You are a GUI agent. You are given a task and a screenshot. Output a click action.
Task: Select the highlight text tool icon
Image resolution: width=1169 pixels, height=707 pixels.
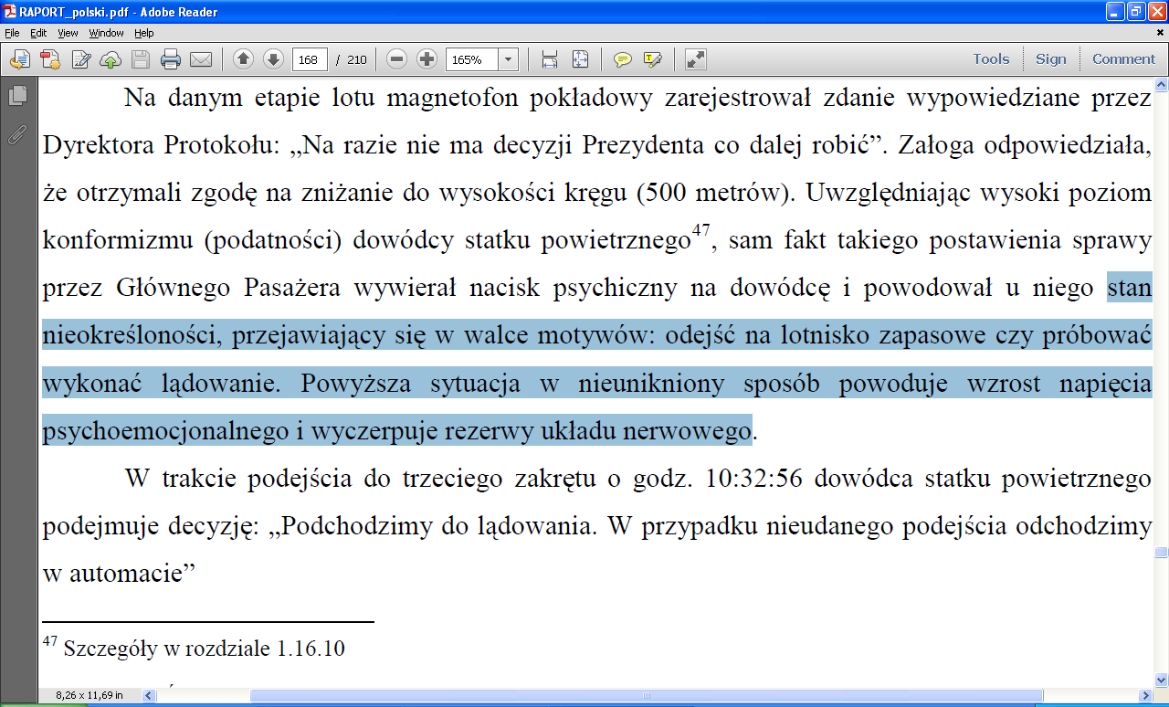tap(652, 59)
